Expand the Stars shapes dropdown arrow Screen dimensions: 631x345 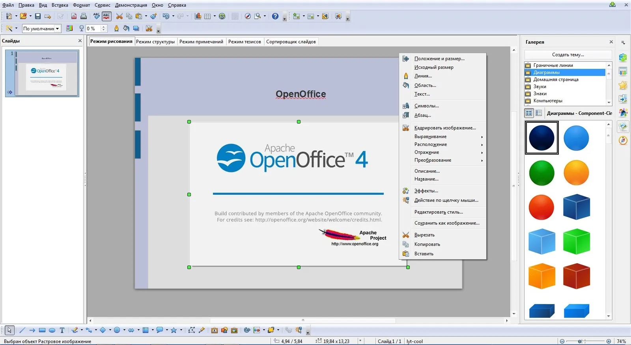181,330
